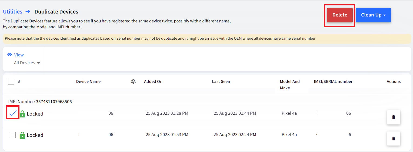Expand the All Devices filter dropdown
This screenshot has width=413, height=152.
[x=27, y=63]
